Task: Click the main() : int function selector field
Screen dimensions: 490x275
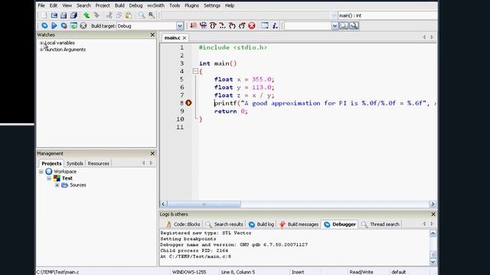Action: [x=387, y=15]
